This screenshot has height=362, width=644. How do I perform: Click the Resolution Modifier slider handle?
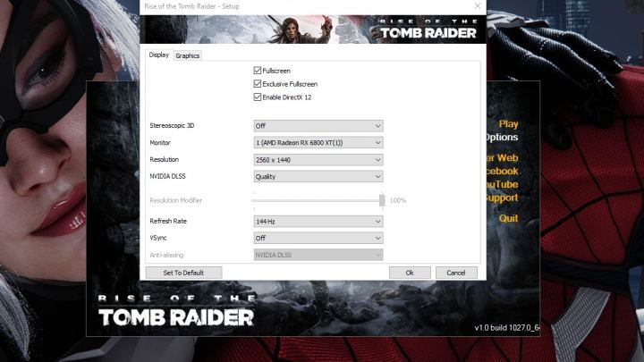(x=382, y=200)
